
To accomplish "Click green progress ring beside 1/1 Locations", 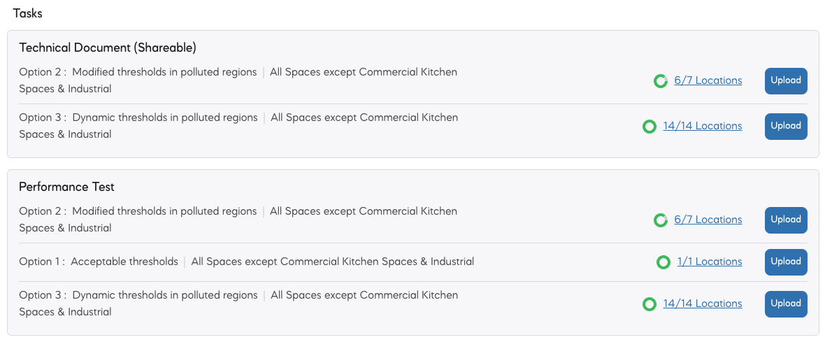I will click(663, 262).
